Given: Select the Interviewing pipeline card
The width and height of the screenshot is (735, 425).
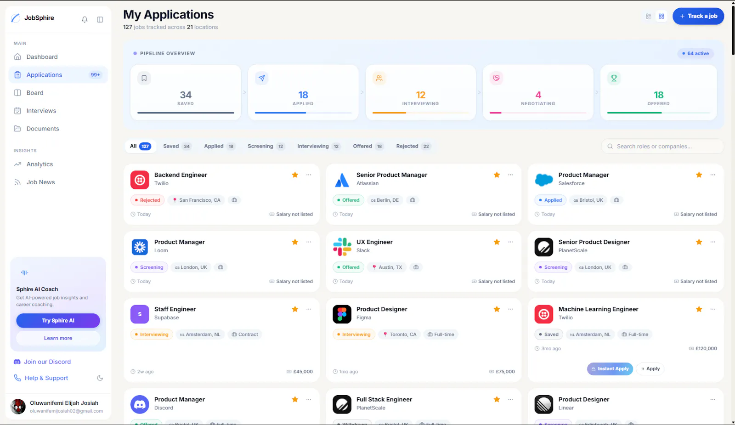Looking at the screenshot, I should tap(421, 92).
